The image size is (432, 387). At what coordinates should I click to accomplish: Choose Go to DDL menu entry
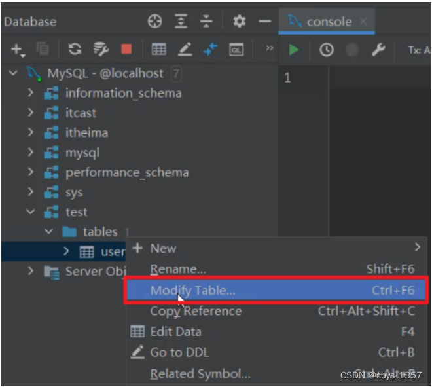point(179,352)
